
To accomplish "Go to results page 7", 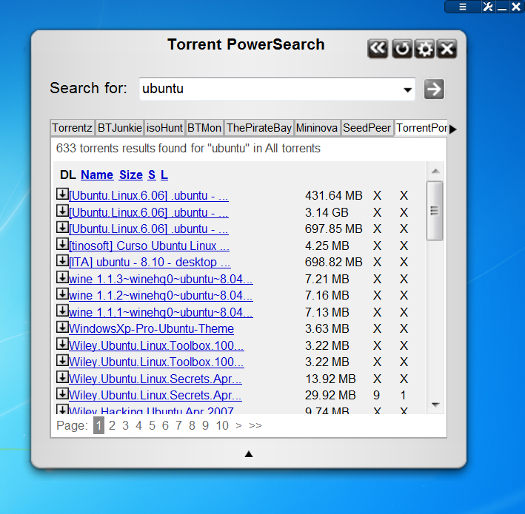I will pyautogui.click(x=178, y=426).
